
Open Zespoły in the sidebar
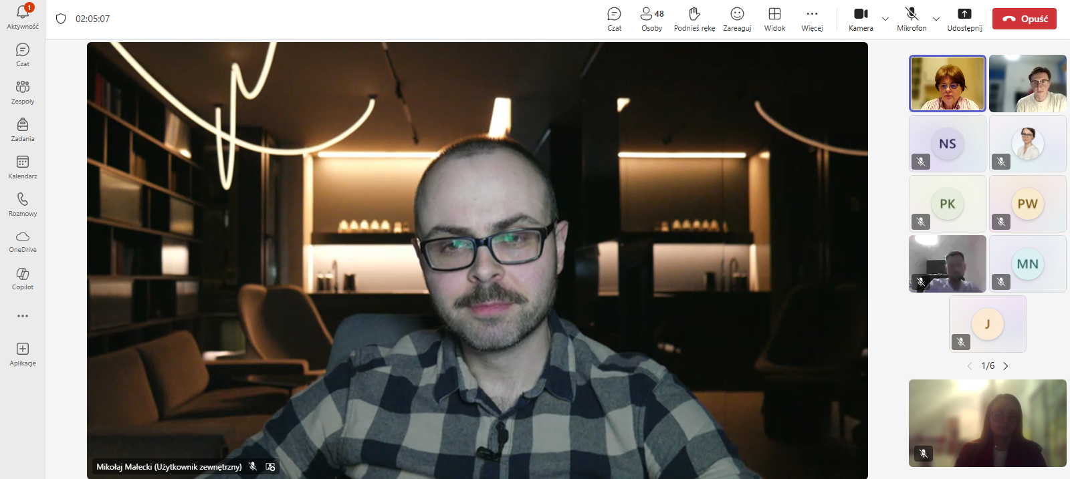(23, 92)
